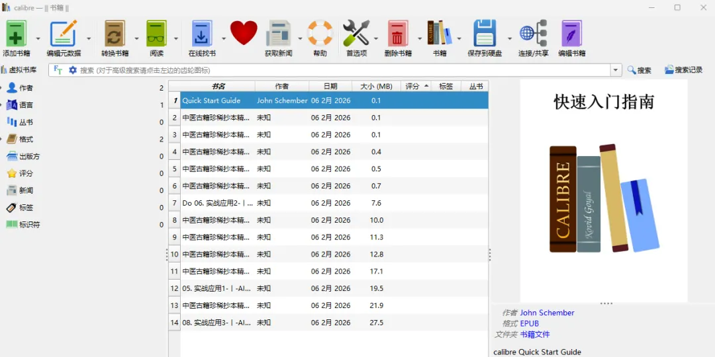Click the 编辑书籍 (Edit book) icon
The width and height of the screenshot is (715, 357).
click(572, 33)
